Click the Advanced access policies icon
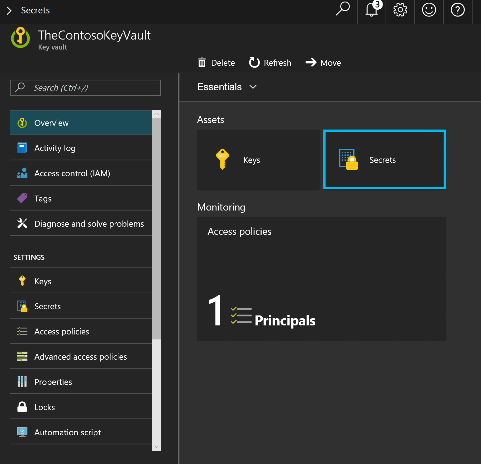Screen dimensions: 481x464 (x=22, y=356)
